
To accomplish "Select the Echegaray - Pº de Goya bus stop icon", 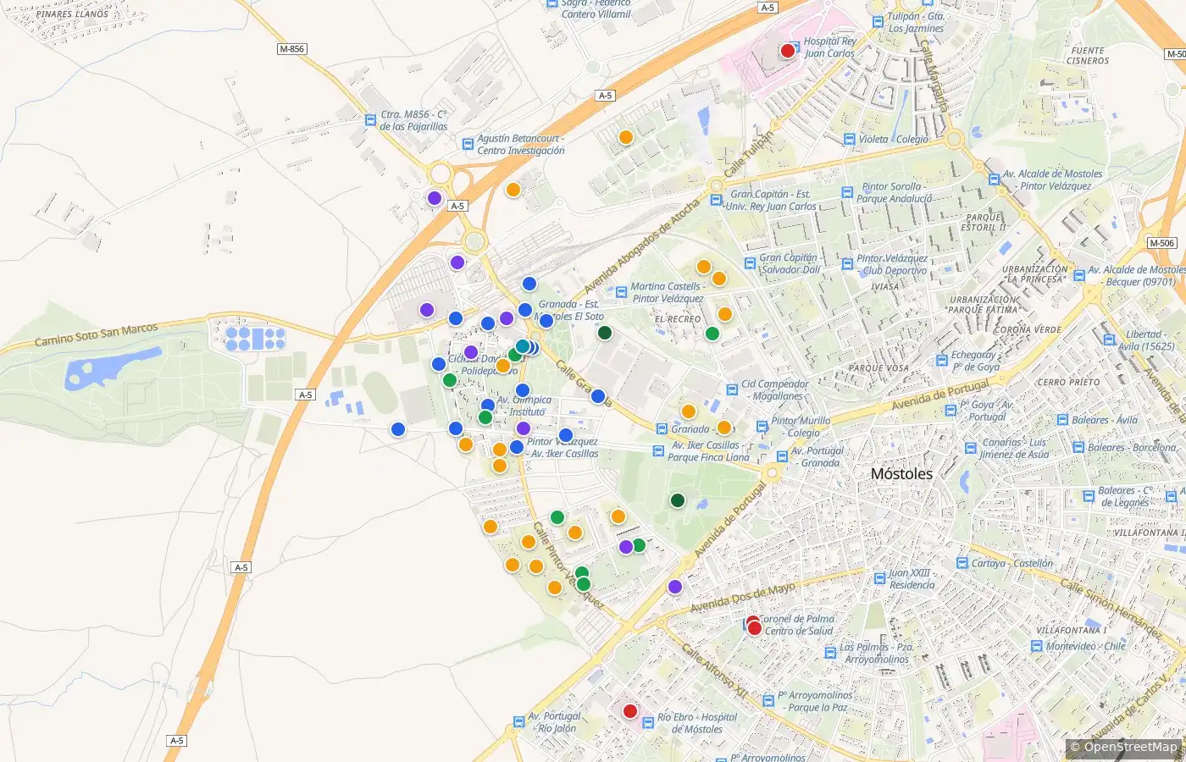I will tap(941, 361).
